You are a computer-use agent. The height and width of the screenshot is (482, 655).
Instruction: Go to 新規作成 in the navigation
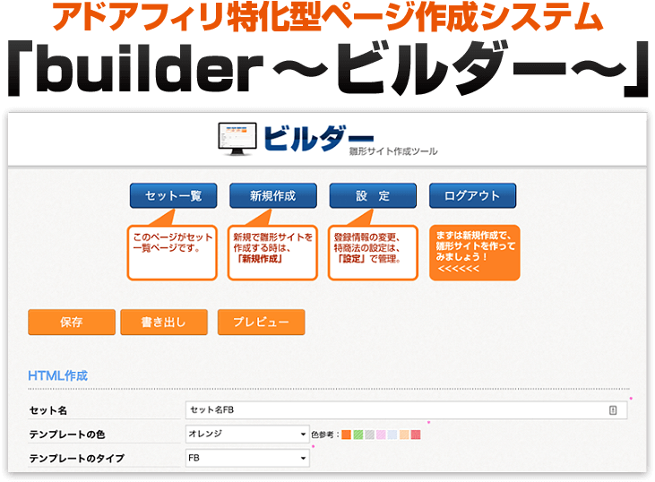point(272,196)
